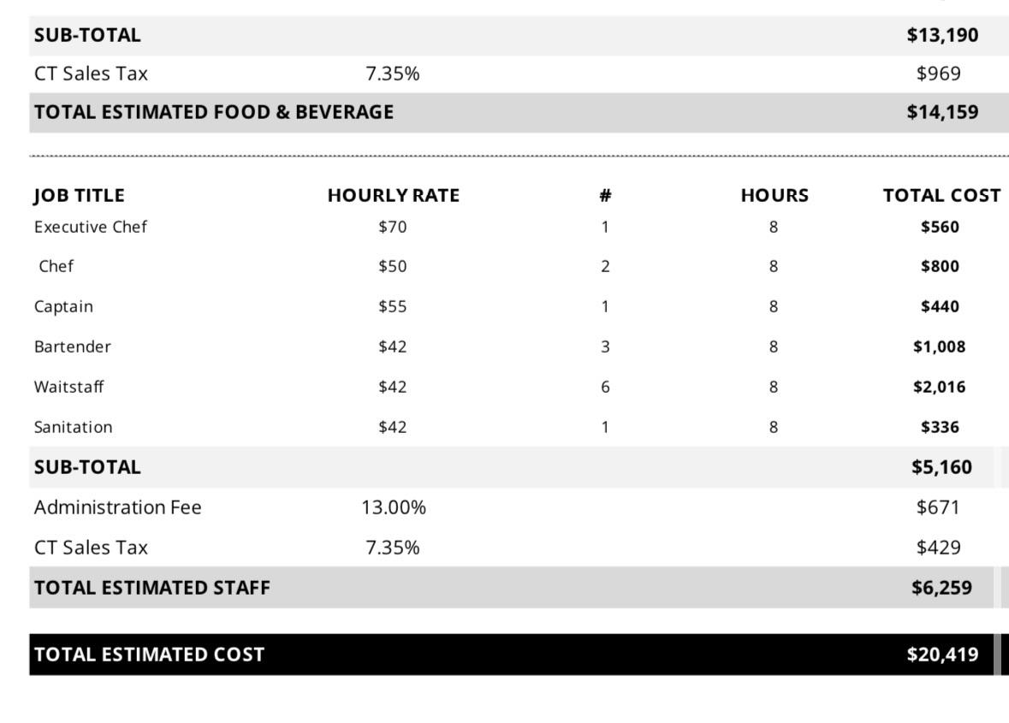1009x723 pixels.
Task: Click the TOTAL ESTIMATED FOOD & BEVERAGE label
Action: [x=214, y=112]
